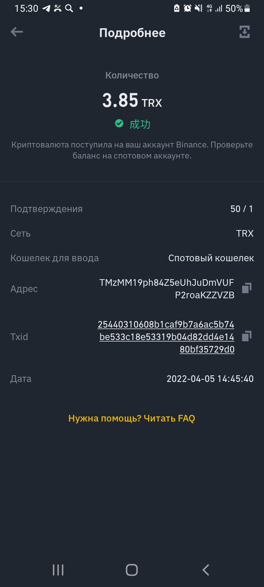Viewport: 264px width, 587px height.
Task: Tap the download receipt icon
Action: coord(245,32)
